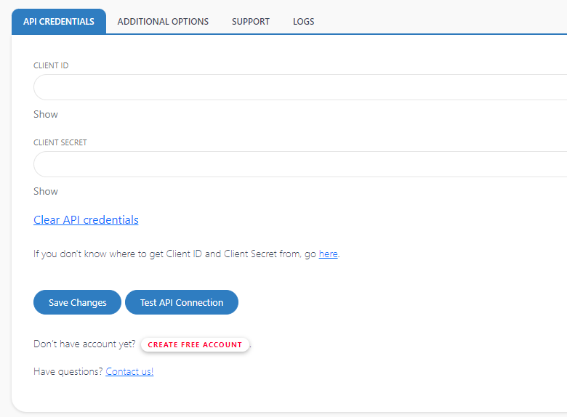The width and height of the screenshot is (567, 417).
Task: Switch to the API Credentials tab
Action: click(58, 22)
